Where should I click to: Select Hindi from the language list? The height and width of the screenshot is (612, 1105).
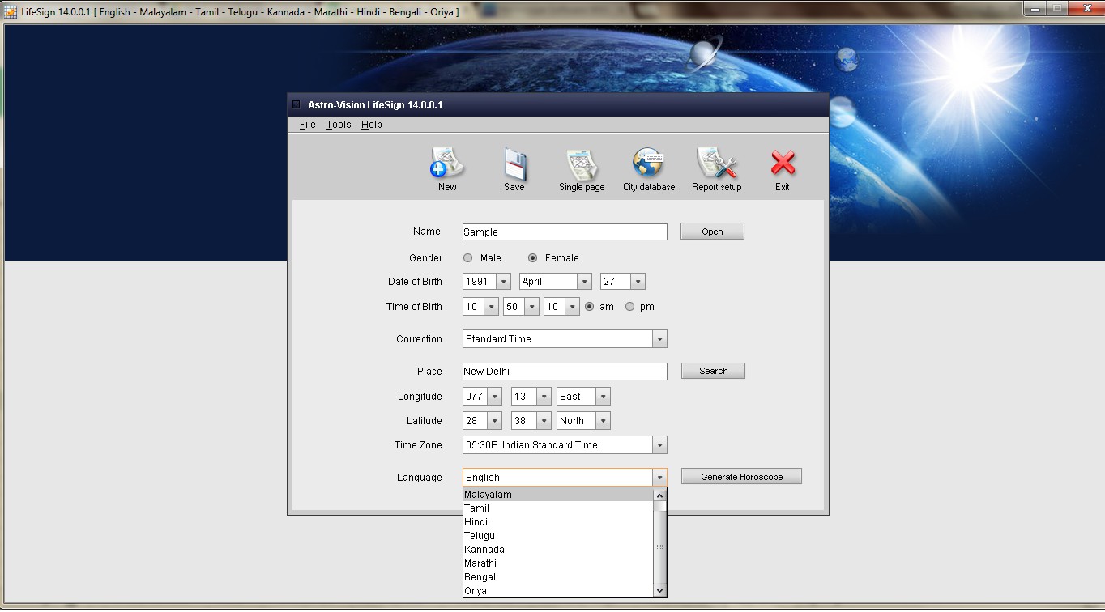tap(557, 522)
